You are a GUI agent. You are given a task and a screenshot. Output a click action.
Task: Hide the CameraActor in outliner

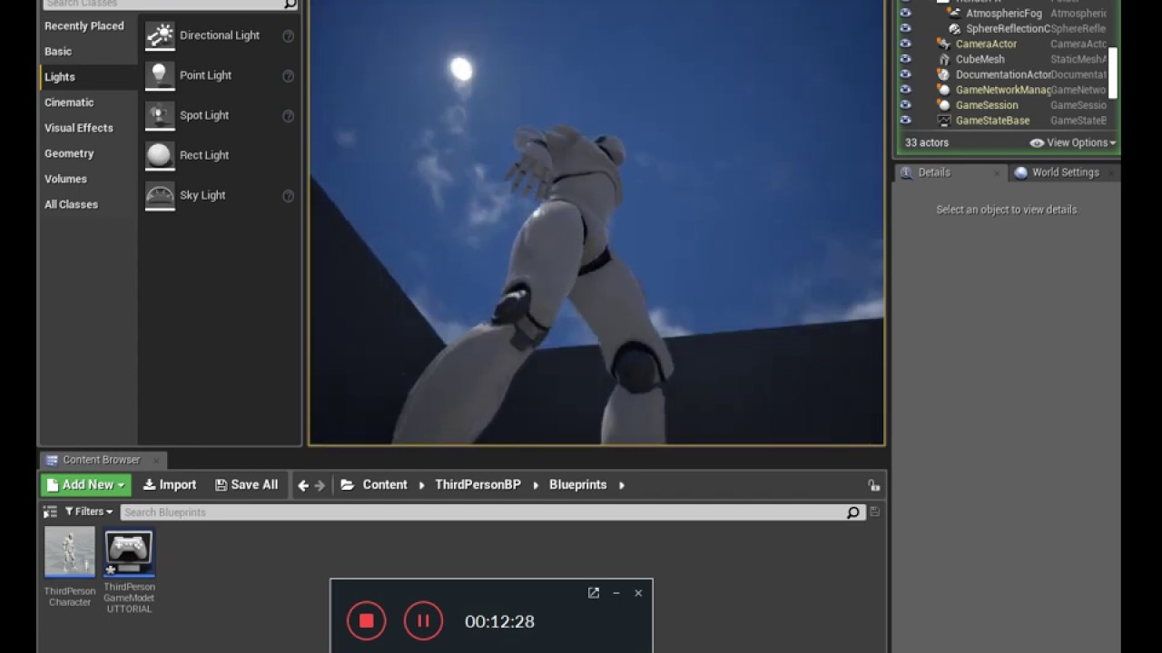pos(905,44)
